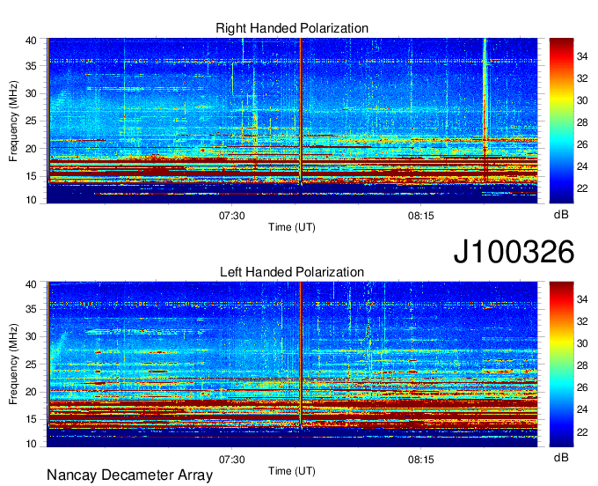The height and width of the screenshot is (486, 598).
Task: Click the red vertical burst in left-handed spectrogram center
Action: click(301, 355)
